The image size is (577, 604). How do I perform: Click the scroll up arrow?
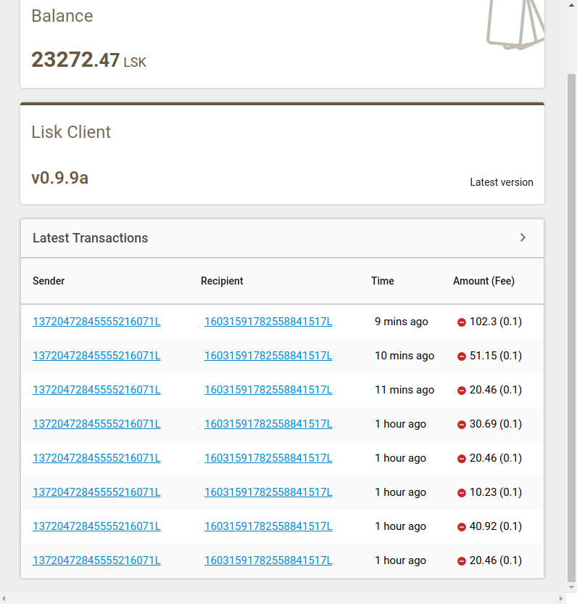pos(572,4)
